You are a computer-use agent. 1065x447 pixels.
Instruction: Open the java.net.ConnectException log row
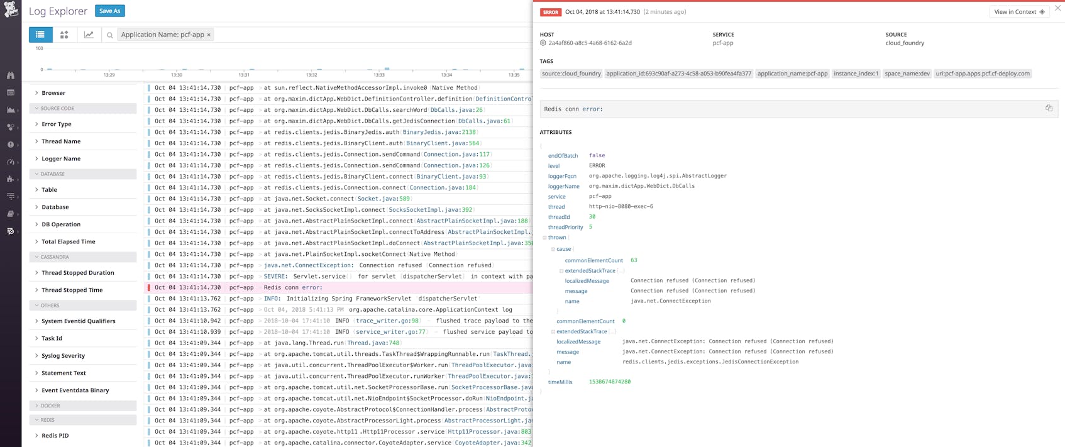[339, 265]
